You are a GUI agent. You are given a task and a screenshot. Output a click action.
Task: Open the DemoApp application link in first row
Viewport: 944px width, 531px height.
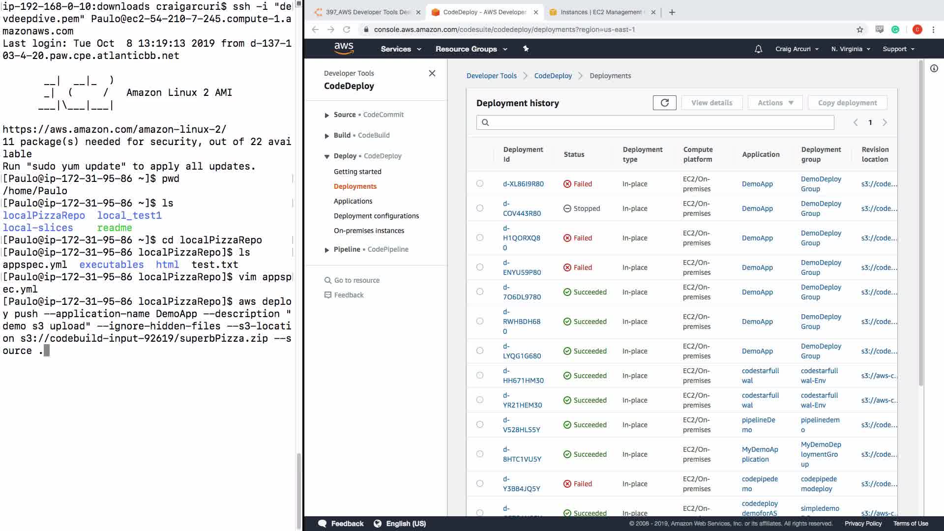pyautogui.click(x=757, y=184)
